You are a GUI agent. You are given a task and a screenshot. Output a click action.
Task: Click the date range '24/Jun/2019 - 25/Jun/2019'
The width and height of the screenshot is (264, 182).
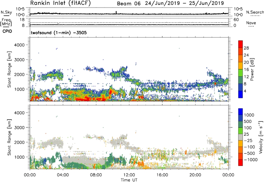184,3
